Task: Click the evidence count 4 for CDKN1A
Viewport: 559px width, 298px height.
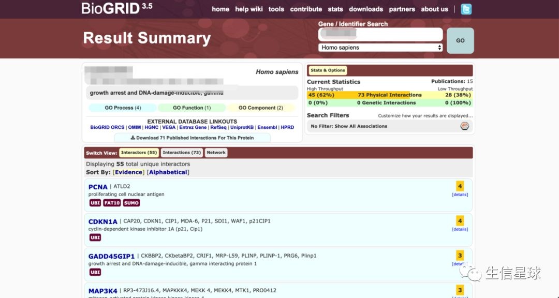Action: 460,220
